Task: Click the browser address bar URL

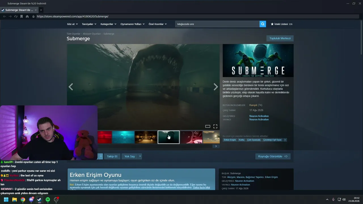Action: [73, 16]
